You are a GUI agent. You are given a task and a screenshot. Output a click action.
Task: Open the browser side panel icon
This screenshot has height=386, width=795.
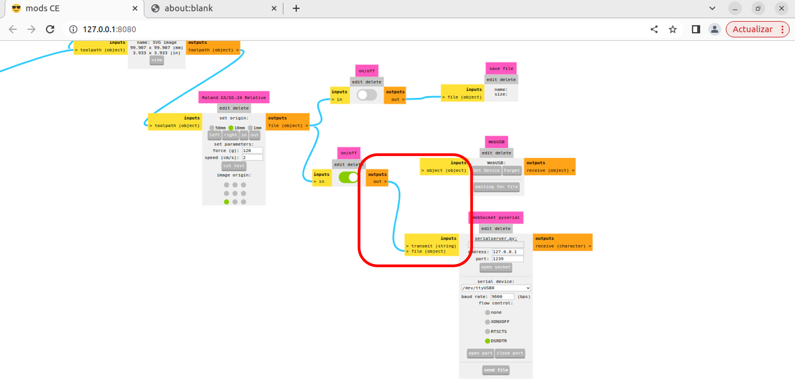(696, 29)
